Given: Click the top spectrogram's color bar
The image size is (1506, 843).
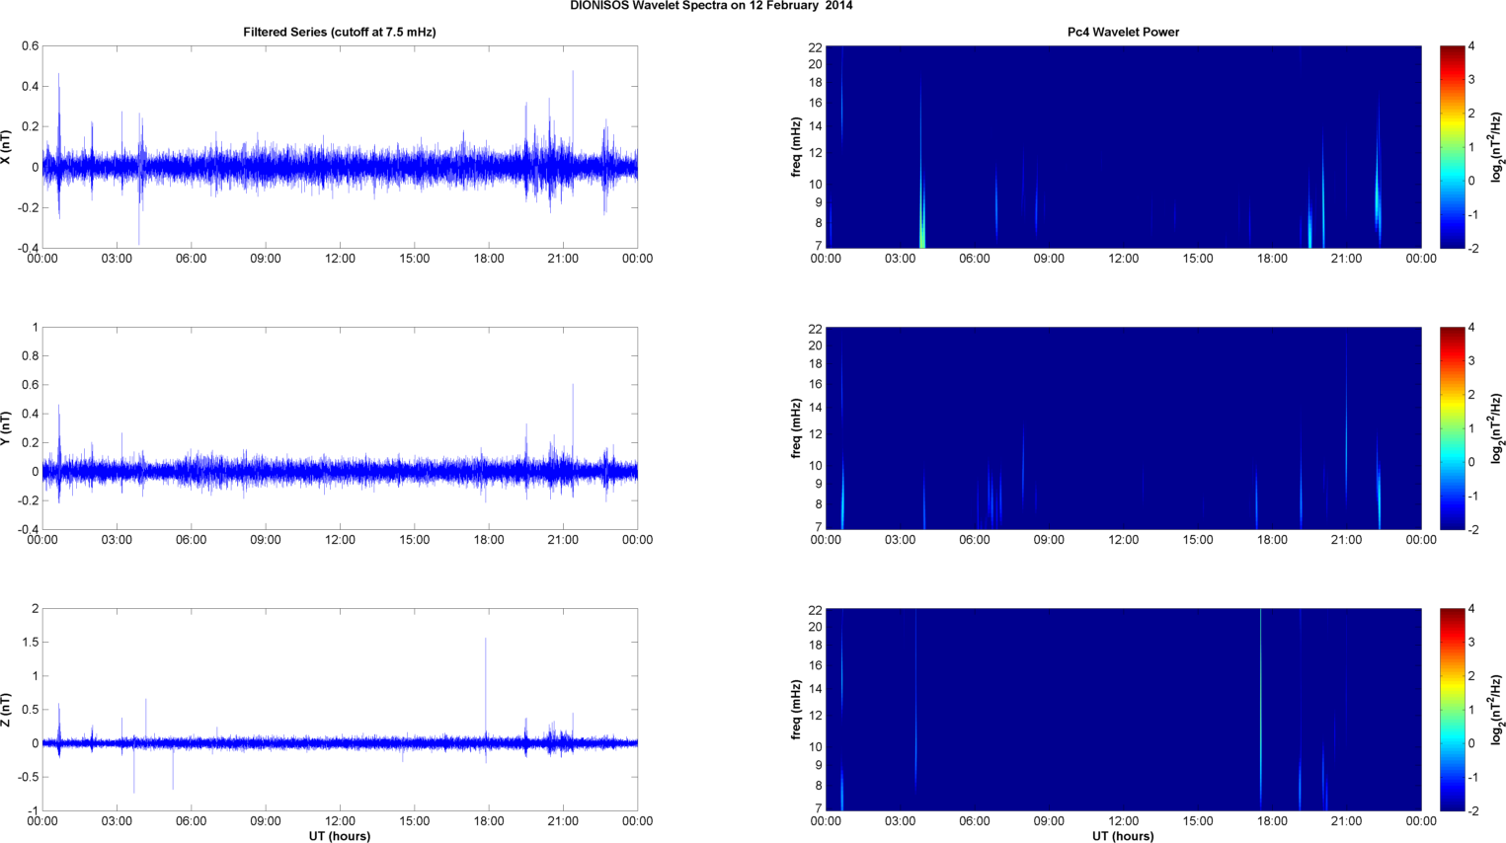Looking at the screenshot, I should point(1452,147).
